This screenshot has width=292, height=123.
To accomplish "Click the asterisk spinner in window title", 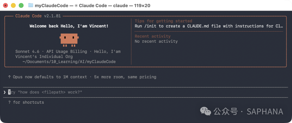I will [x=77, y=6].
